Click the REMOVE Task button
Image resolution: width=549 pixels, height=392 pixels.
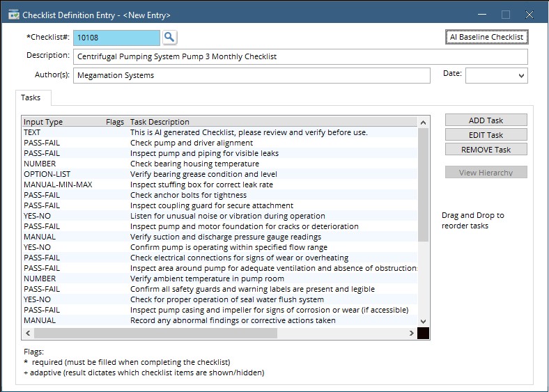coord(486,150)
